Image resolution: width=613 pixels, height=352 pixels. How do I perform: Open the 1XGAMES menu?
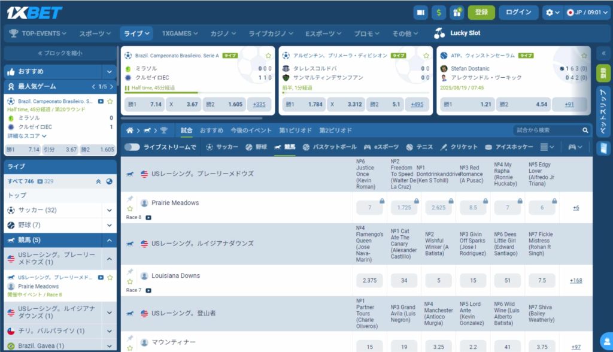click(x=180, y=34)
